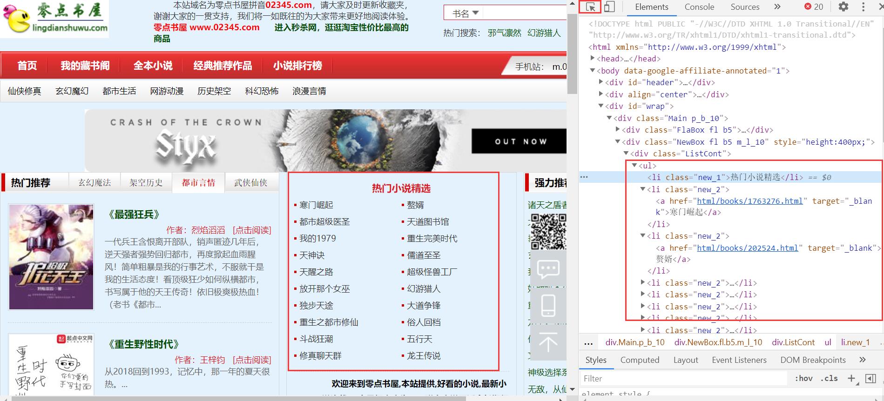This screenshot has width=884, height=401.
Task: Open DevTools settings gear
Action: [x=844, y=7]
